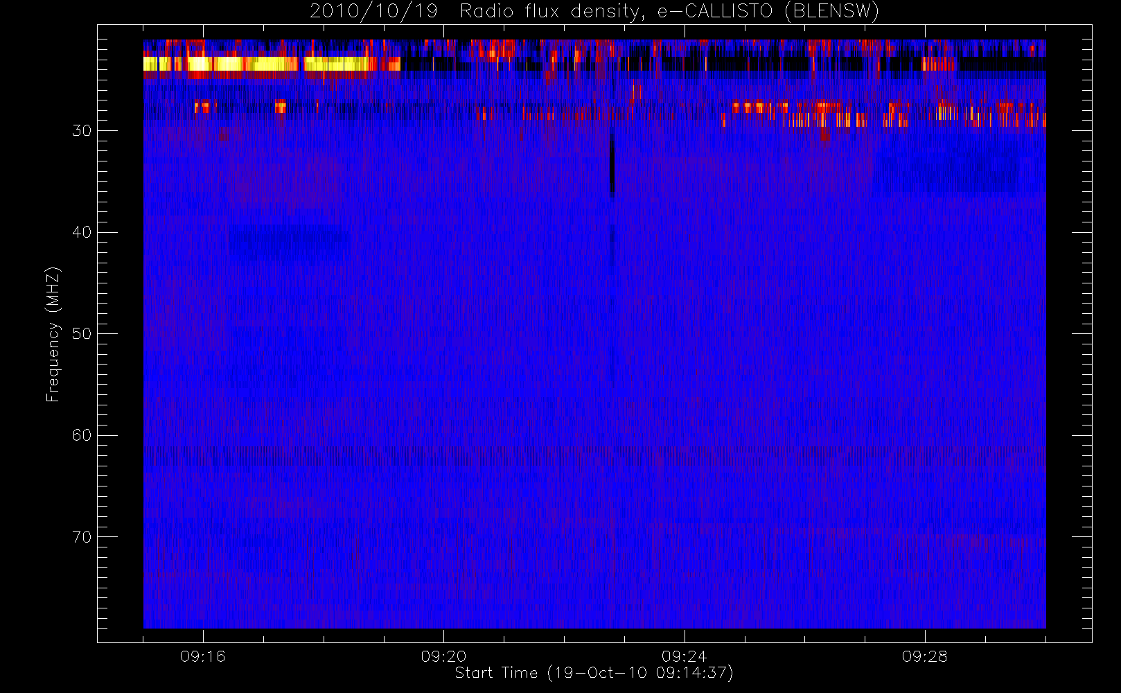
Task: Click the 40 frequency tick label
Action: (x=82, y=232)
